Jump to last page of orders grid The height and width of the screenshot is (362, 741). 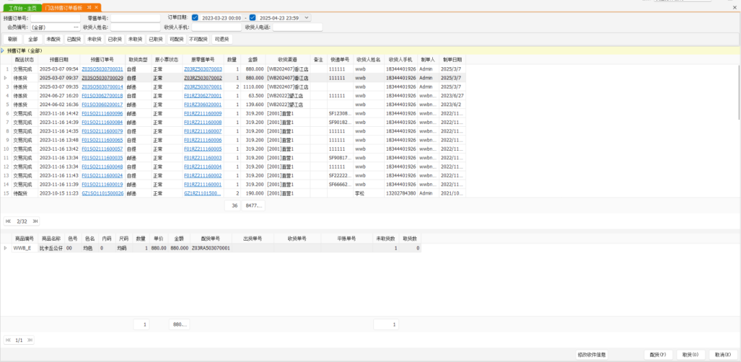pyautogui.click(x=36, y=221)
